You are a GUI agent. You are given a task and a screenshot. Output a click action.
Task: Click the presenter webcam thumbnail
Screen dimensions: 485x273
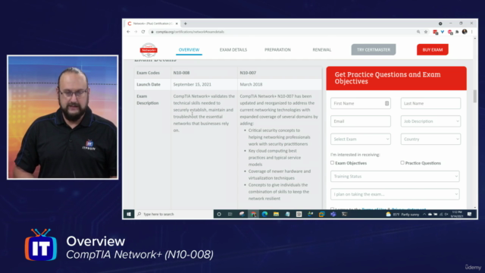(x=62, y=118)
